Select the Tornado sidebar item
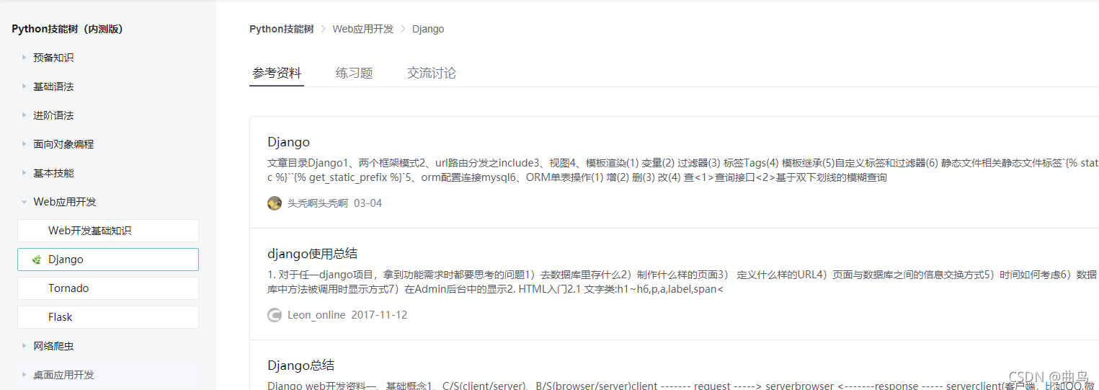This screenshot has width=1099, height=390. [x=108, y=288]
